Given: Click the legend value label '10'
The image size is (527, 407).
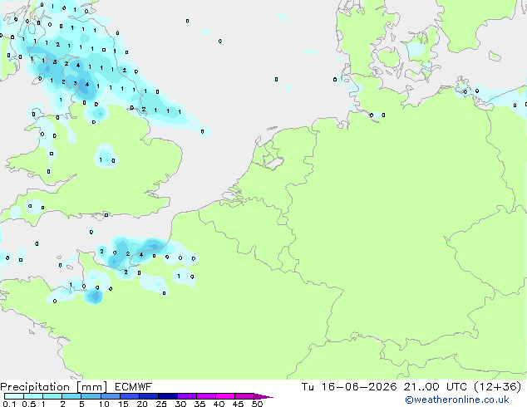Looking at the screenshot, I should click(104, 404).
